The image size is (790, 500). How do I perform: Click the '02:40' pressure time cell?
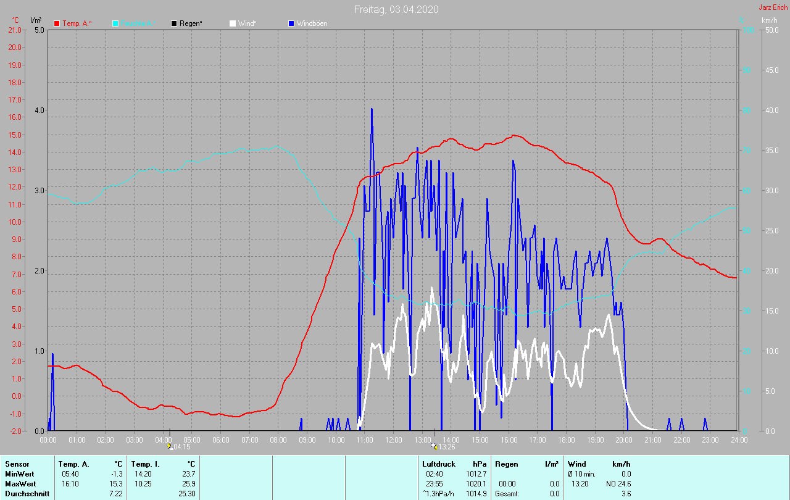tap(434, 474)
